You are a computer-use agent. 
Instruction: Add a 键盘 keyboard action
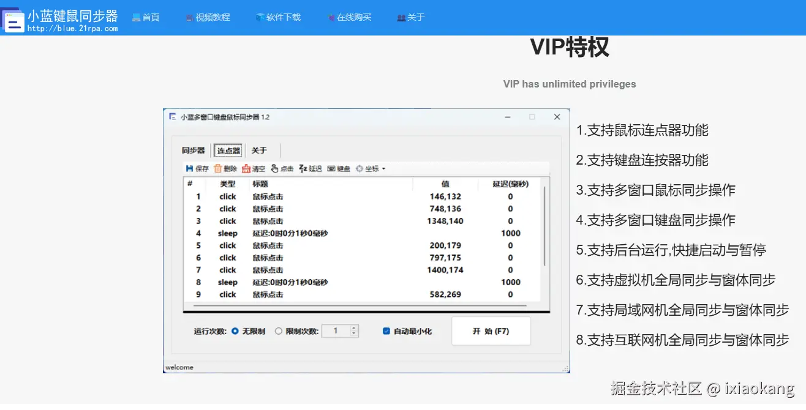(339, 168)
